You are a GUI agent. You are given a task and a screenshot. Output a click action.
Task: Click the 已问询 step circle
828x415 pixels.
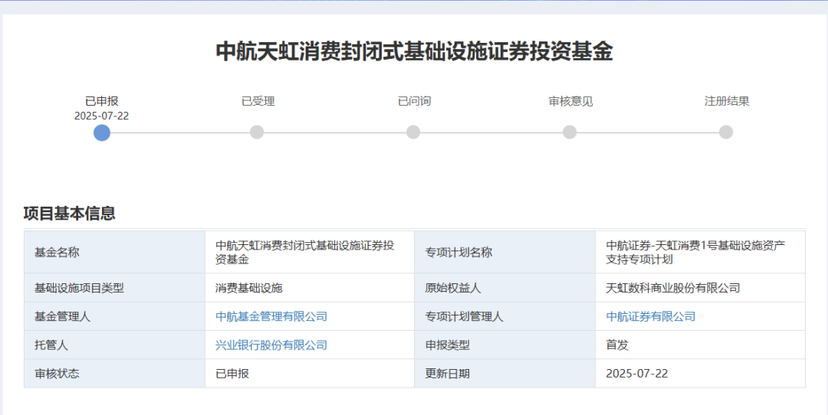[x=413, y=132]
